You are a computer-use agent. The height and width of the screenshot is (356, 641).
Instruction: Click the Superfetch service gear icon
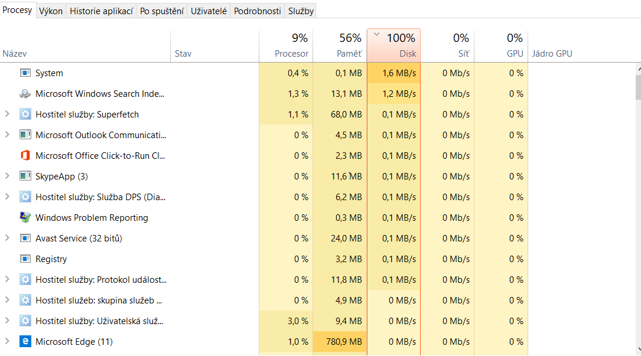point(25,115)
